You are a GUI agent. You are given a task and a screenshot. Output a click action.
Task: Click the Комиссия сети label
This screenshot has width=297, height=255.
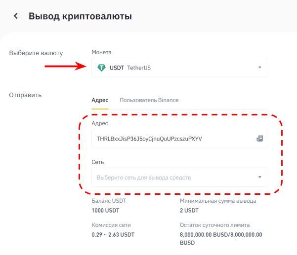[111, 225]
